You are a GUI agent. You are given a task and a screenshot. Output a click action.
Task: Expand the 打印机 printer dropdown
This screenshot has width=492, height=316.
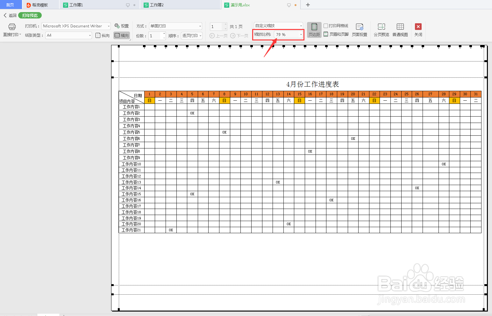pyautogui.click(x=109, y=26)
